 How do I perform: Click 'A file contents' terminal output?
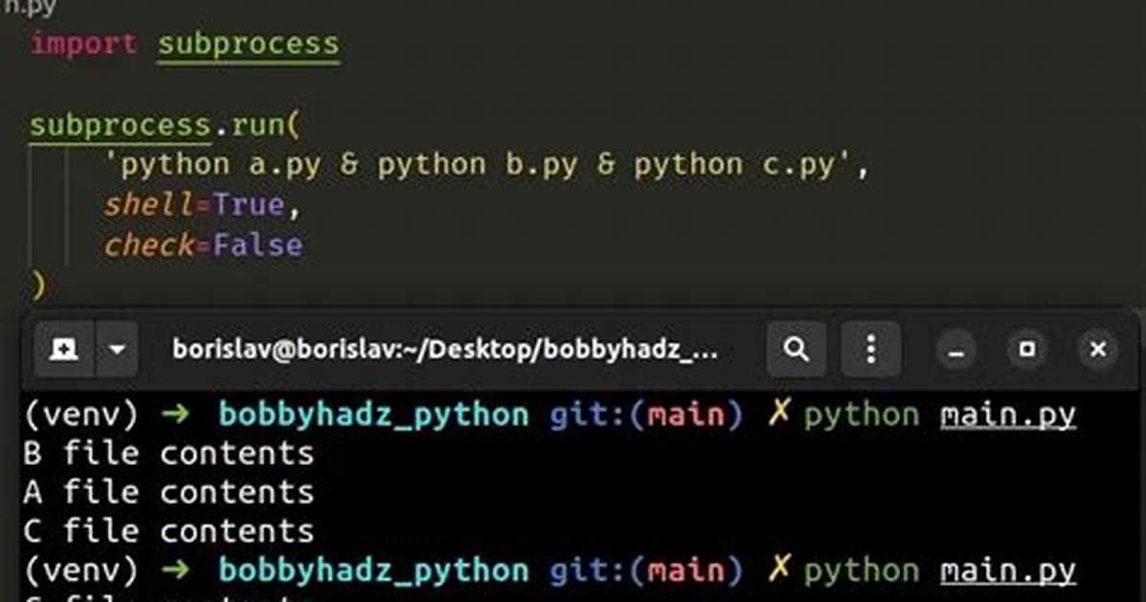click(x=169, y=493)
